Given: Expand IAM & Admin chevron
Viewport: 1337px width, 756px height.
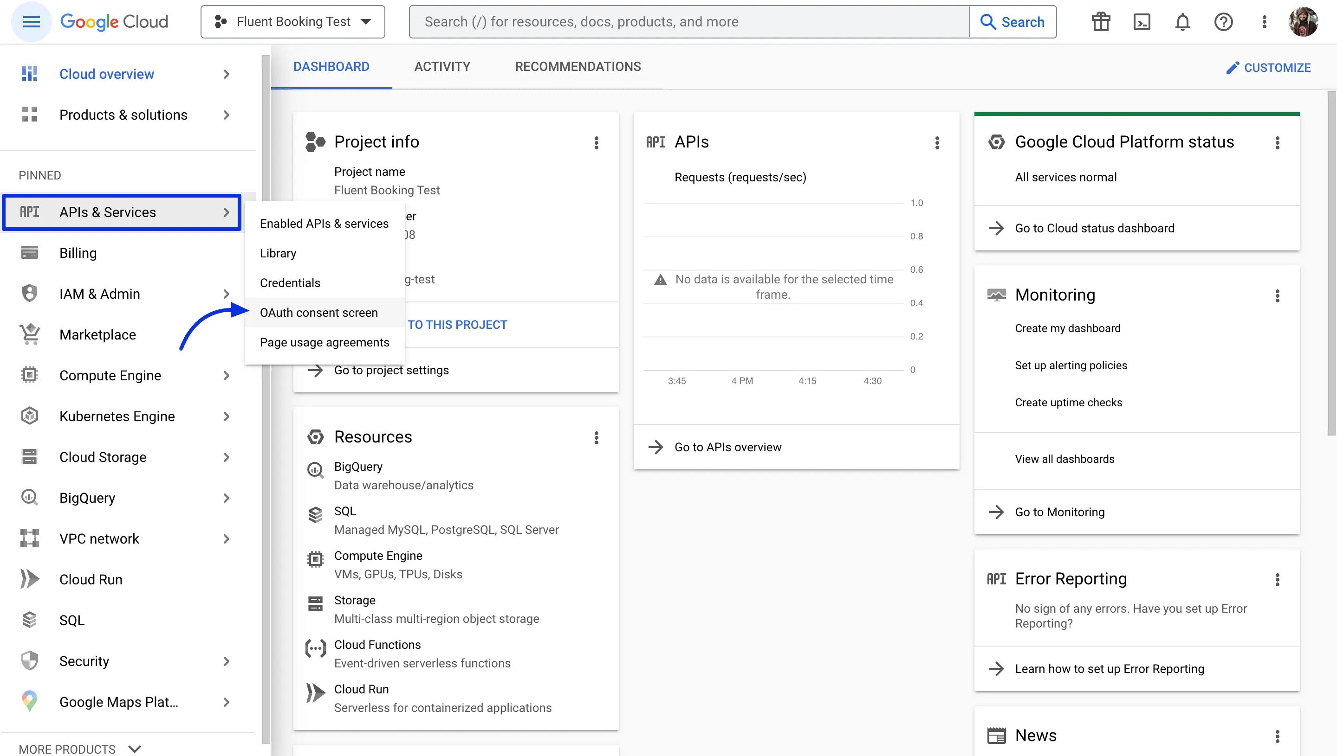Looking at the screenshot, I should coord(226,294).
